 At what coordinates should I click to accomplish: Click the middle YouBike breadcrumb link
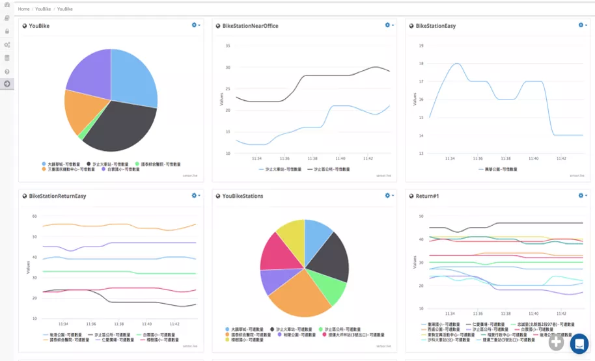point(43,9)
